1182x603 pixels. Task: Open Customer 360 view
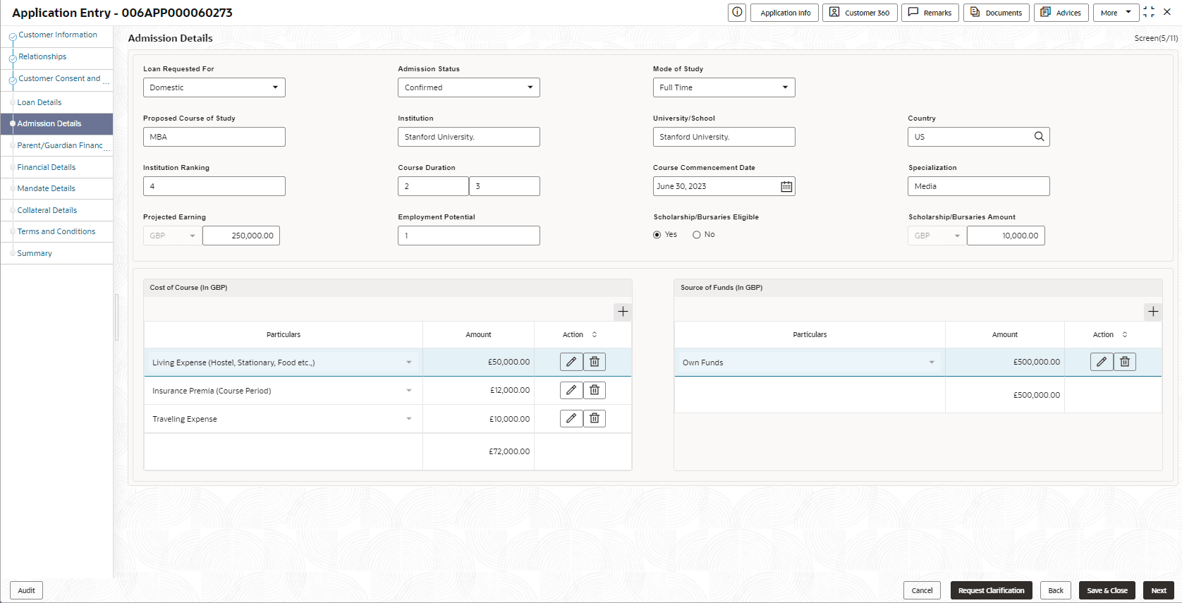tap(860, 13)
